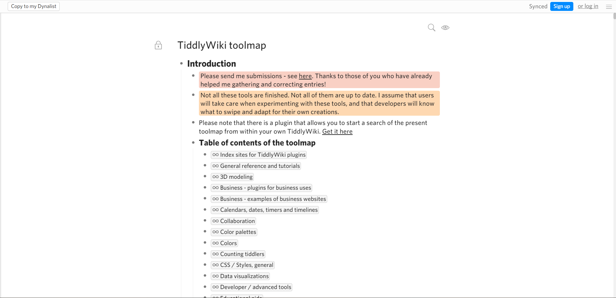Zoom into the Index sites item bullet

[x=205, y=154]
